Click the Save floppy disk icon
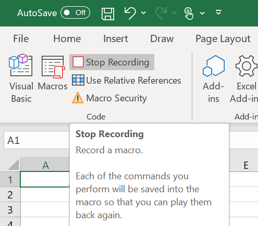258x226 pixels. point(108,14)
